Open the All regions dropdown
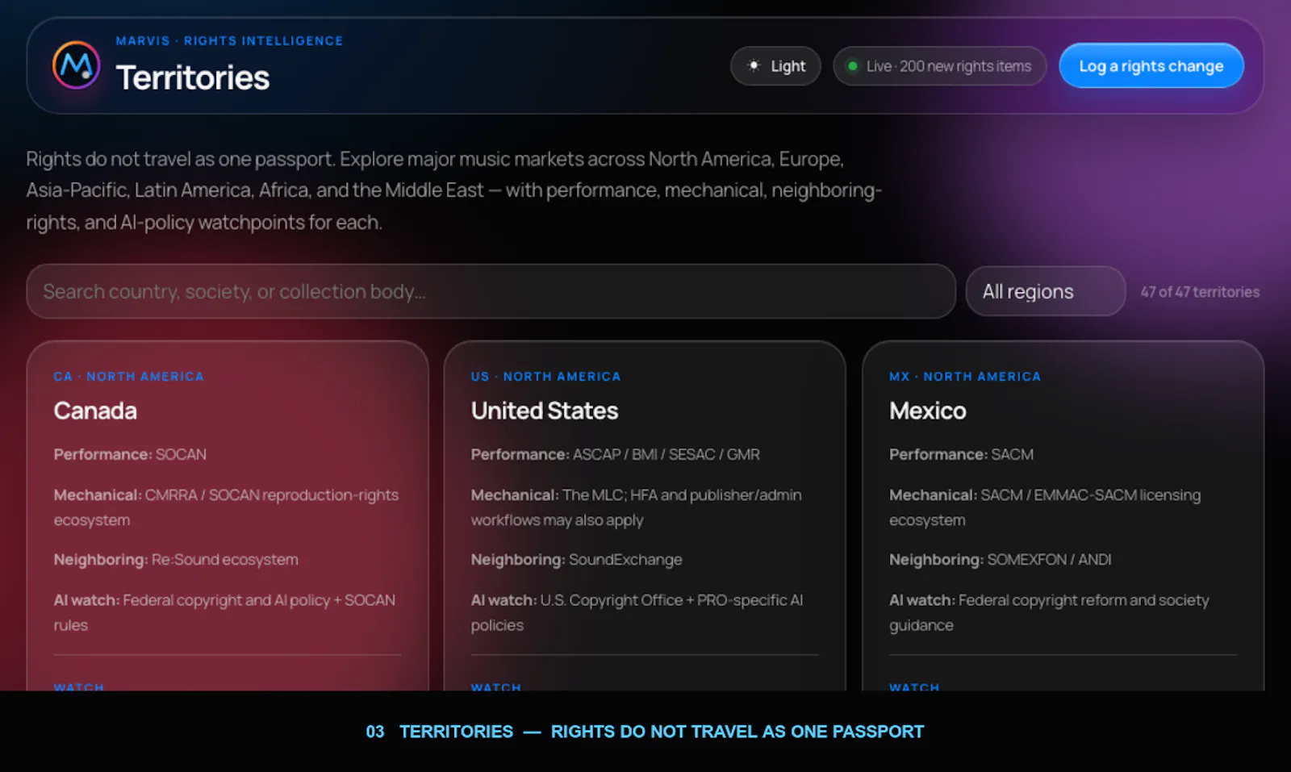 click(1045, 291)
